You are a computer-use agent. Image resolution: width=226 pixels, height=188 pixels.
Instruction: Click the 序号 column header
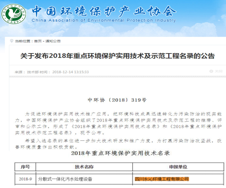25,167
